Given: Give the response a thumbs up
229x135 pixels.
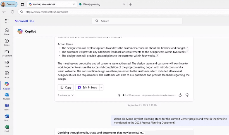Looking at the screenshot, I should pyautogui.click(x=180, y=95).
